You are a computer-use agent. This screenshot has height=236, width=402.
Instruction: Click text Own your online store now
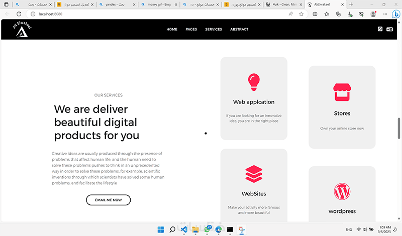point(342,128)
